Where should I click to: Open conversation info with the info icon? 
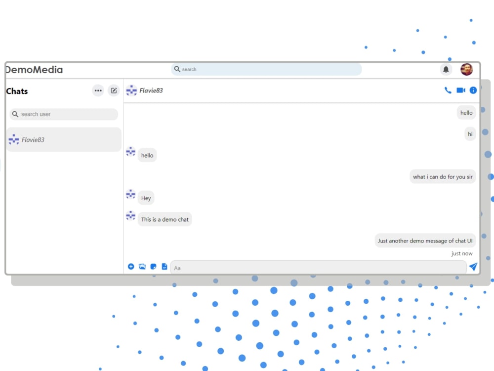[473, 91]
